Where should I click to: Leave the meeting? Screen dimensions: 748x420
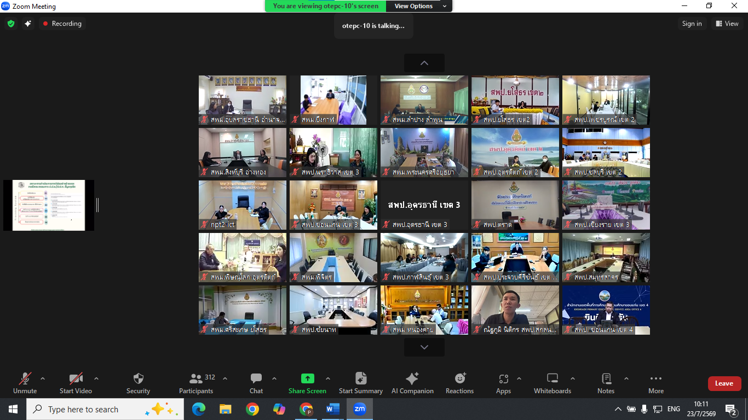(x=724, y=383)
